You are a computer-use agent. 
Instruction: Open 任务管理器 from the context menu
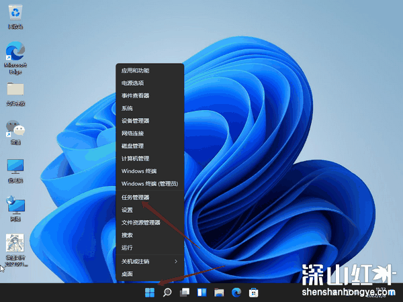[x=150, y=197]
